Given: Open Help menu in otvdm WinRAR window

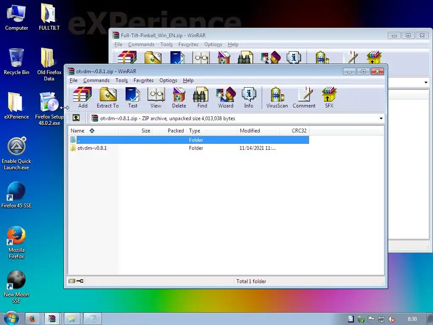Looking at the screenshot, I should coord(188,80).
